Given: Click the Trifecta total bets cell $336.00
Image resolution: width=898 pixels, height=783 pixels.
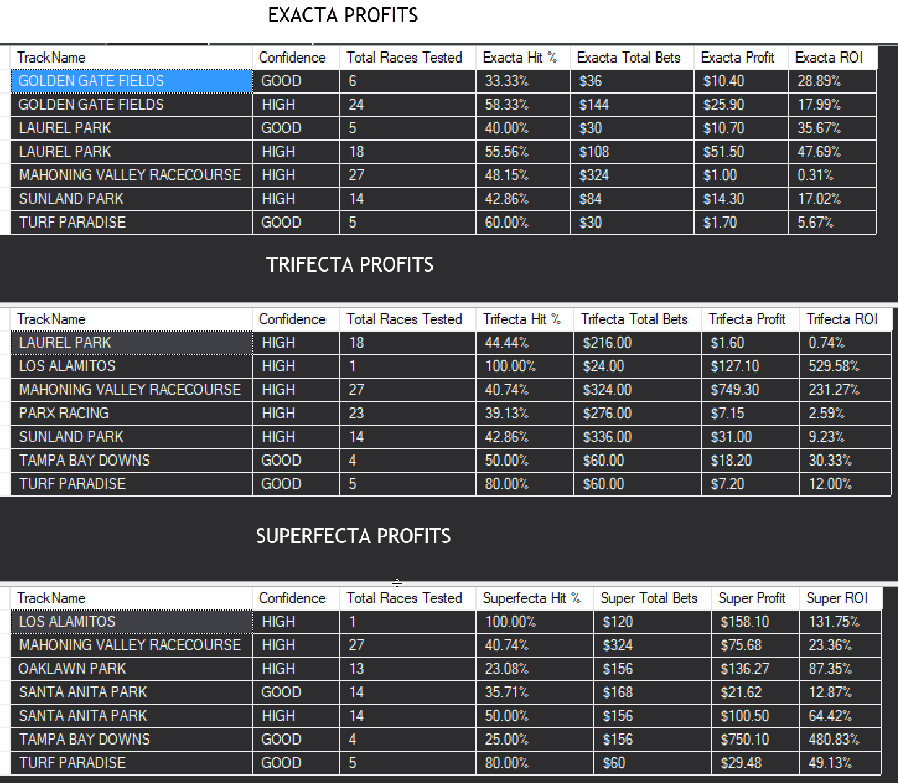Looking at the screenshot, I should tap(637, 437).
